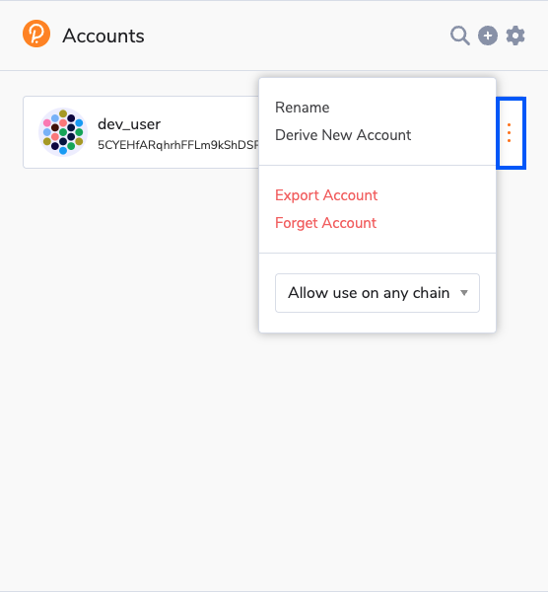Add an account via the plus icon
Viewport: 548px width, 592px height.
488,36
